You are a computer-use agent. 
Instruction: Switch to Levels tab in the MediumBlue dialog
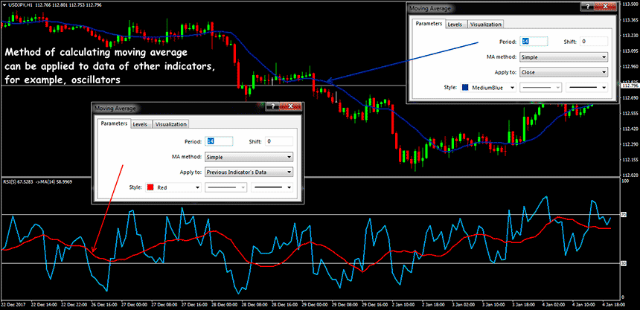click(455, 25)
